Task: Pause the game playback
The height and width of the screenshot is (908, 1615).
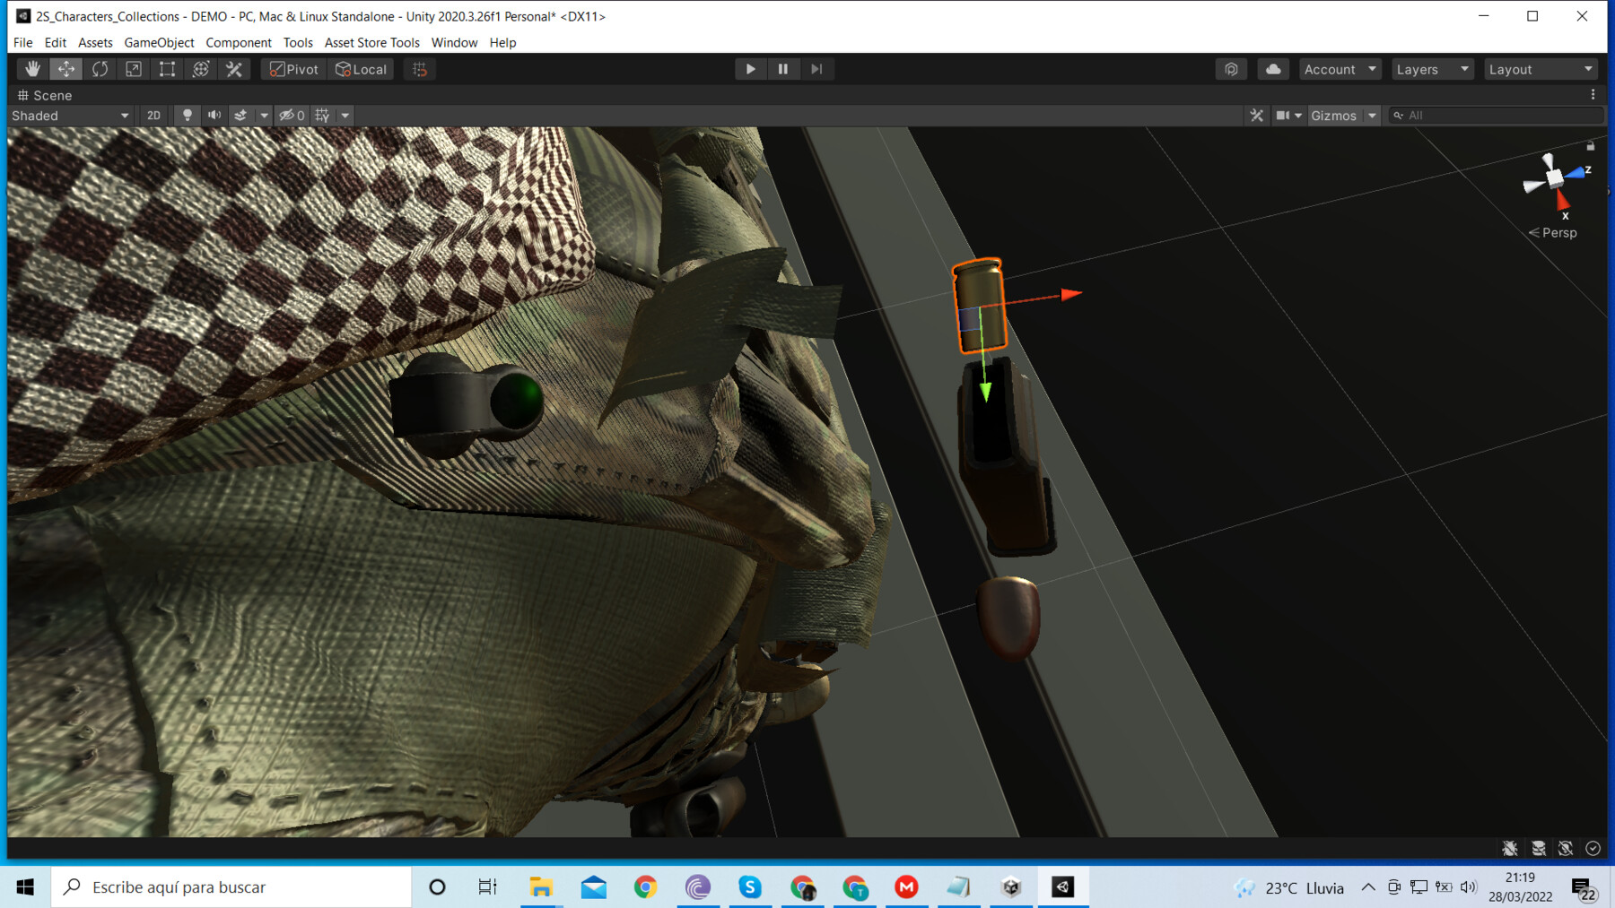Action: click(783, 69)
